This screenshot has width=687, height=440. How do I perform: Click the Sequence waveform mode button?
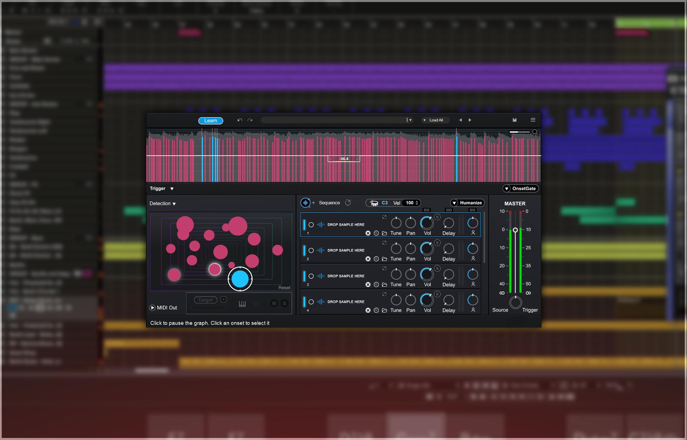pos(305,203)
